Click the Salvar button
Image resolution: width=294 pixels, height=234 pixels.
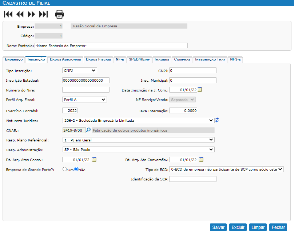pyautogui.click(x=218, y=227)
